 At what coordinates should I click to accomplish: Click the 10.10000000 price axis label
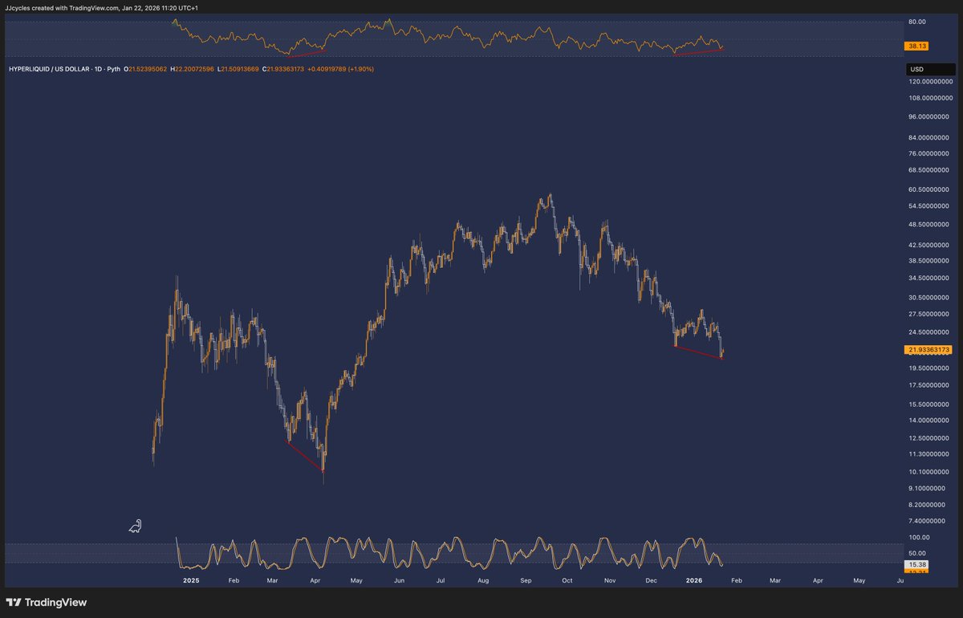pyautogui.click(x=929, y=472)
